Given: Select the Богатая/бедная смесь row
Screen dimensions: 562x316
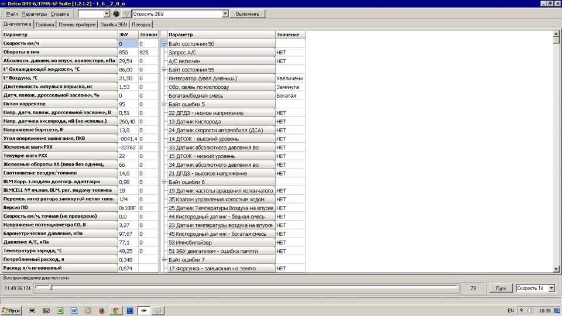Looking at the screenshot, I should 236,95.
